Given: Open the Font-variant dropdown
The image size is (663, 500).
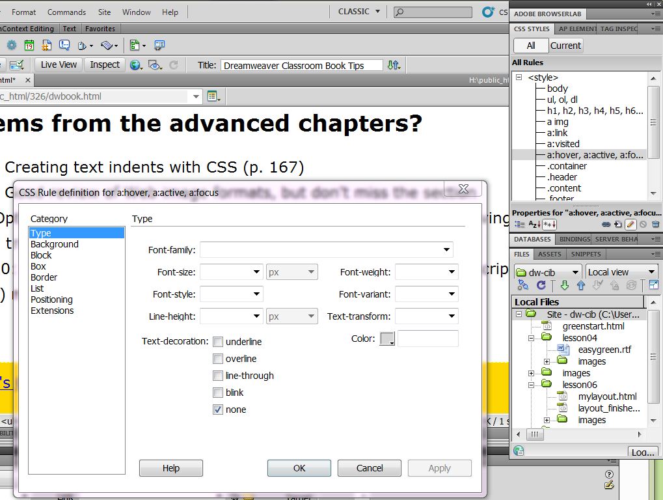Looking at the screenshot, I should [x=452, y=294].
